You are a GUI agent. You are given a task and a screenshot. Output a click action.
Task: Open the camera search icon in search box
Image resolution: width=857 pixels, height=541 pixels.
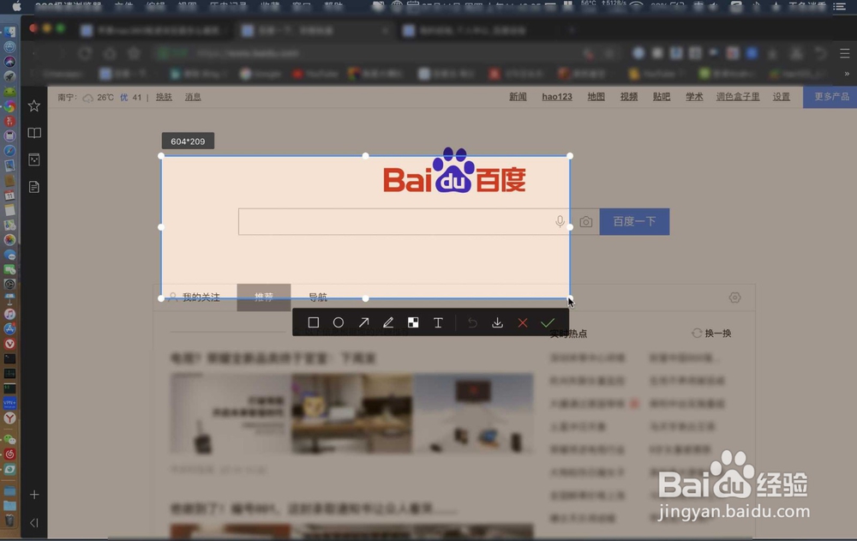pyautogui.click(x=585, y=221)
